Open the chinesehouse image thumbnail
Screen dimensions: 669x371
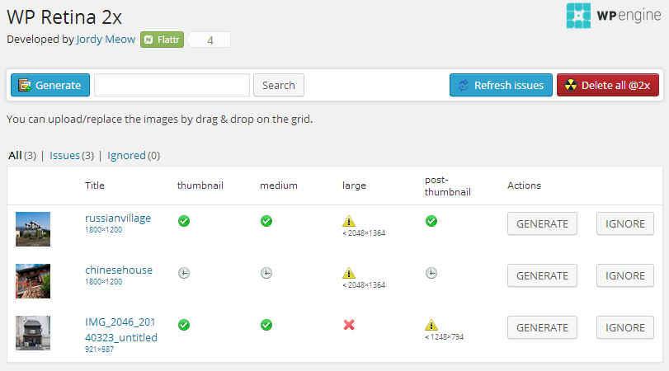pos(33,281)
